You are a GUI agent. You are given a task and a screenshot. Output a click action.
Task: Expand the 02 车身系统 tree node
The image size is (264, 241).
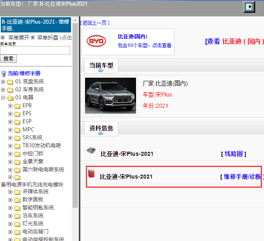tap(3, 90)
